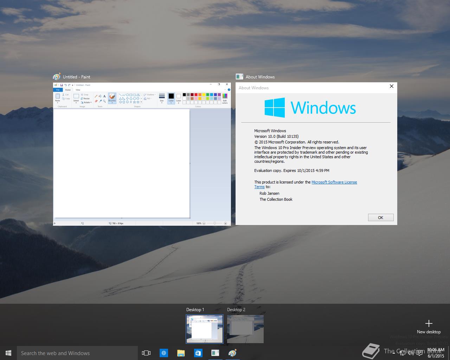The width and height of the screenshot is (450, 360).
Task: Select the Eraser tool in Paint
Action: pos(96,101)
